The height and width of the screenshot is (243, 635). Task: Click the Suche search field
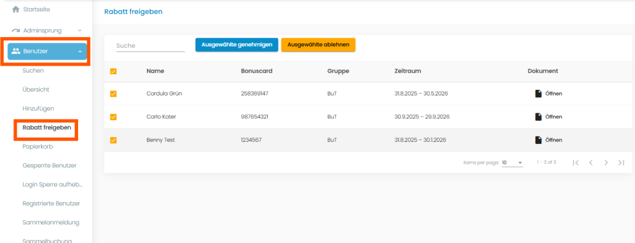[150, 46]
